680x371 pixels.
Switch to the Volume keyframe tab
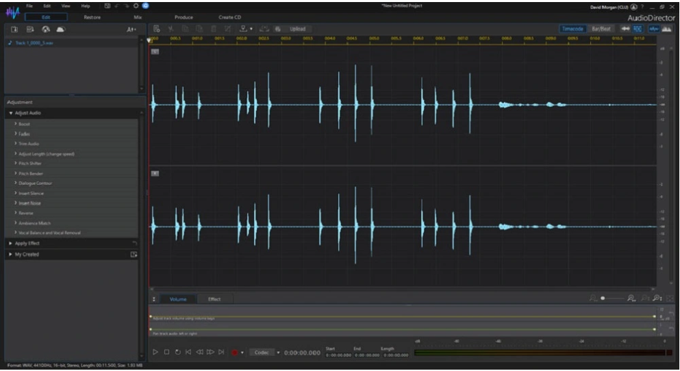pos(178,299)
